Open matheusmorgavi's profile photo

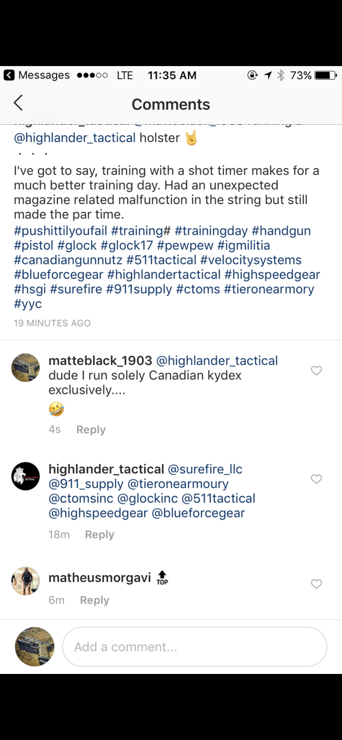(26, 581)
